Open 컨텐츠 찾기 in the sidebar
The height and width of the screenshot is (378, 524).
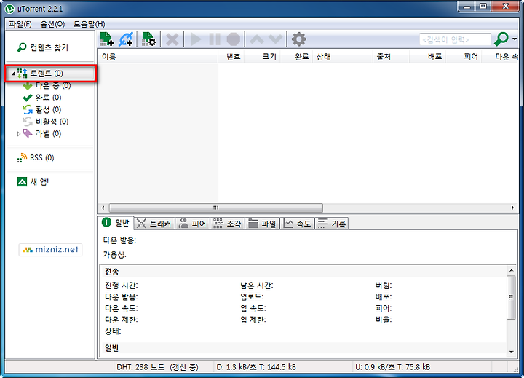(42, 47)
